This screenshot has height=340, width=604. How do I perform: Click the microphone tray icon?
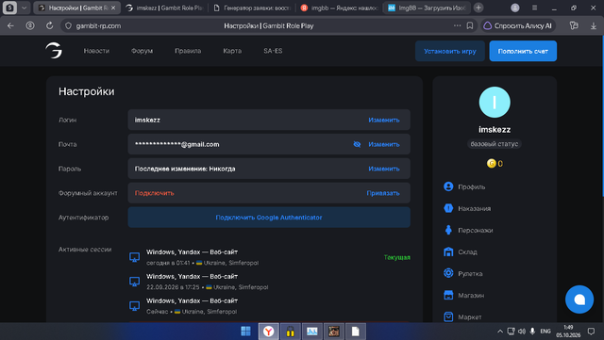click(x=532, y=332)
